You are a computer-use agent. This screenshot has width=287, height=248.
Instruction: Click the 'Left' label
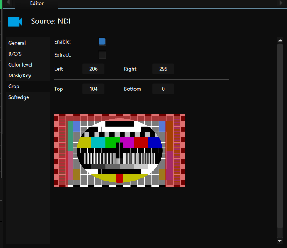coord(58,69)
